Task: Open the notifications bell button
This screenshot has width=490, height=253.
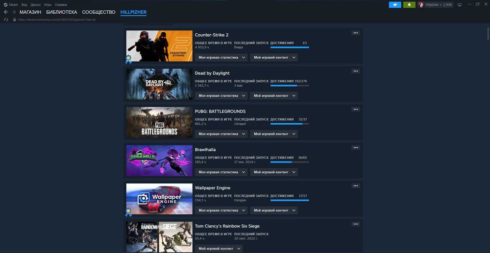Action: pyautogui.click(x=409, y=5)
